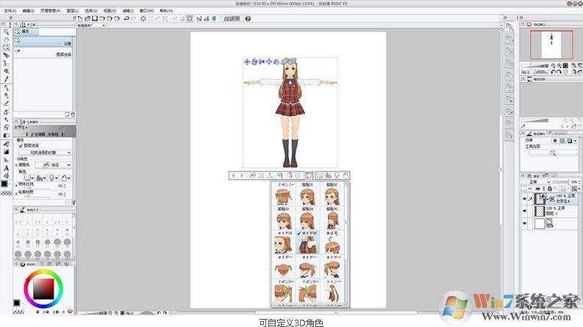The image size is (583, 327).
Task: Select the magnifier Zoom tool
Action: click(x=6, y=32)
